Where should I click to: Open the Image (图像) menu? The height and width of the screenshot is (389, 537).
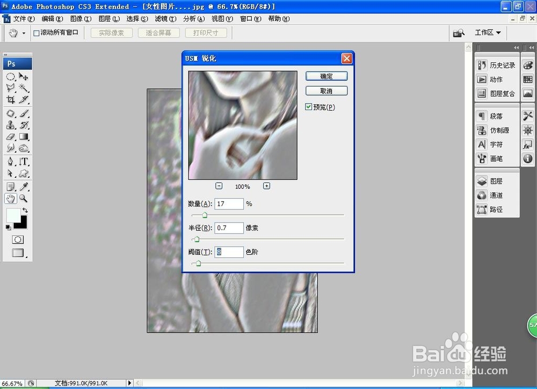pos(81,18)
